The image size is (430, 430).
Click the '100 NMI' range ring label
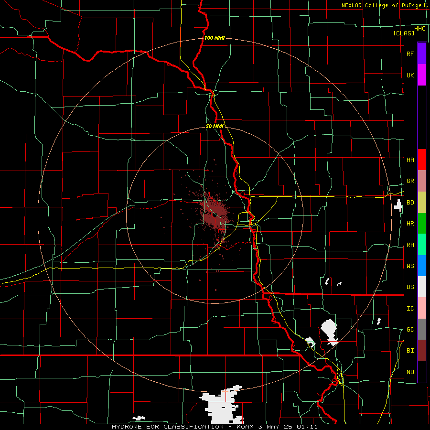[x=215, y=38]
